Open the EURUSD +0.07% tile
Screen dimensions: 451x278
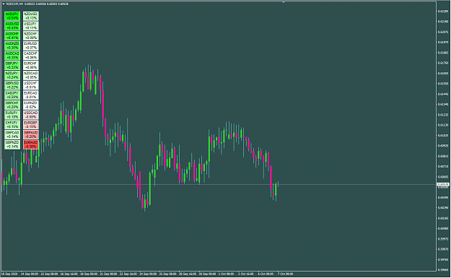point(31,45)
